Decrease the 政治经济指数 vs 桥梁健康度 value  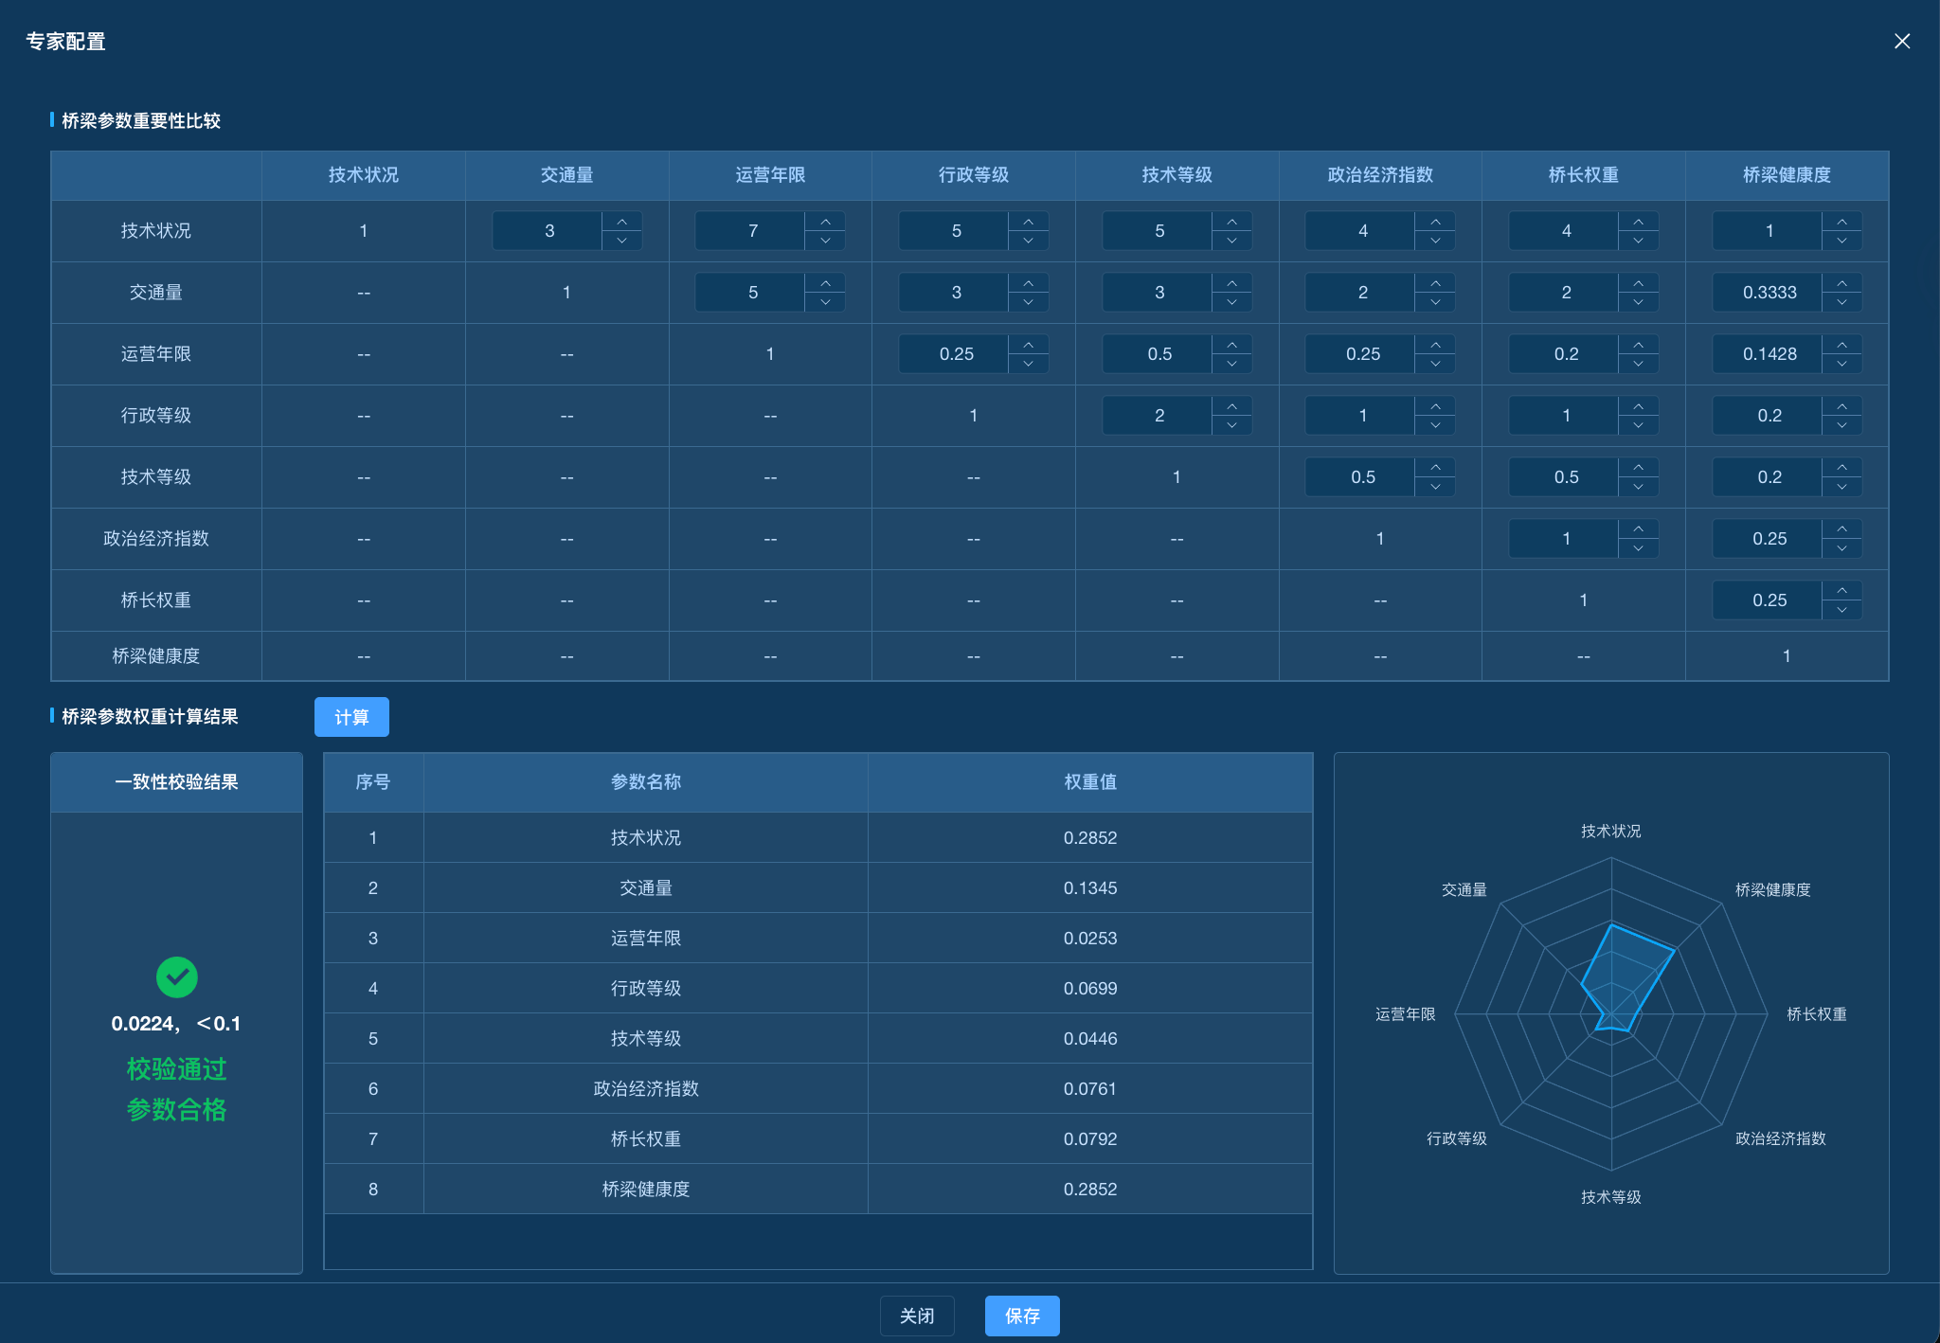(1841, 548)
